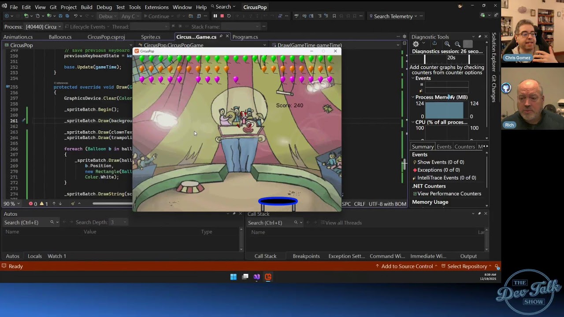The height and width of the screenshot is (317, 564).
Task: Click the navigate backward icon
Action: pyautogui.click(x=6, y=16)
